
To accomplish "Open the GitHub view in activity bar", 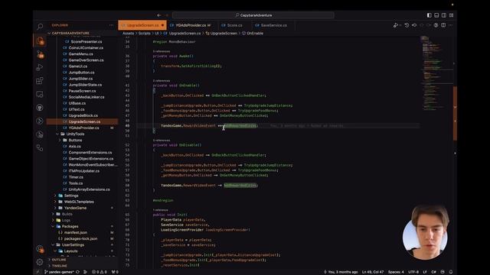I will coord(40,108).
